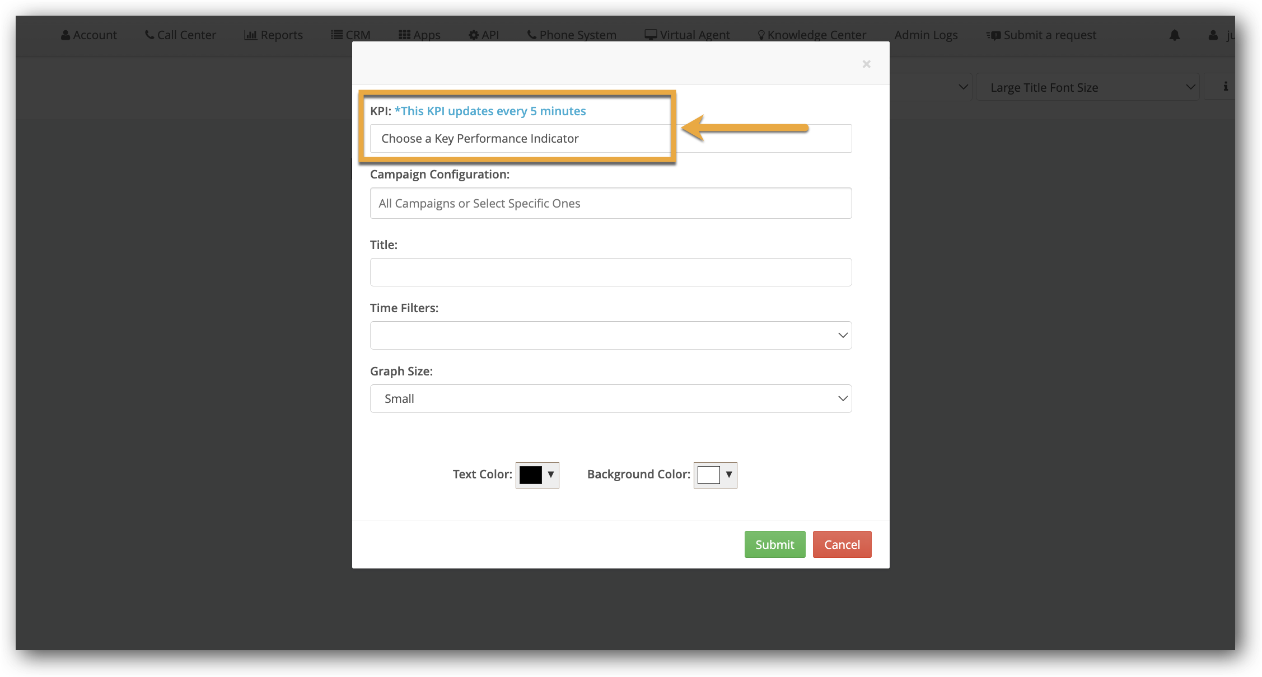Open the Apps grid menu

tap(419, 35)
